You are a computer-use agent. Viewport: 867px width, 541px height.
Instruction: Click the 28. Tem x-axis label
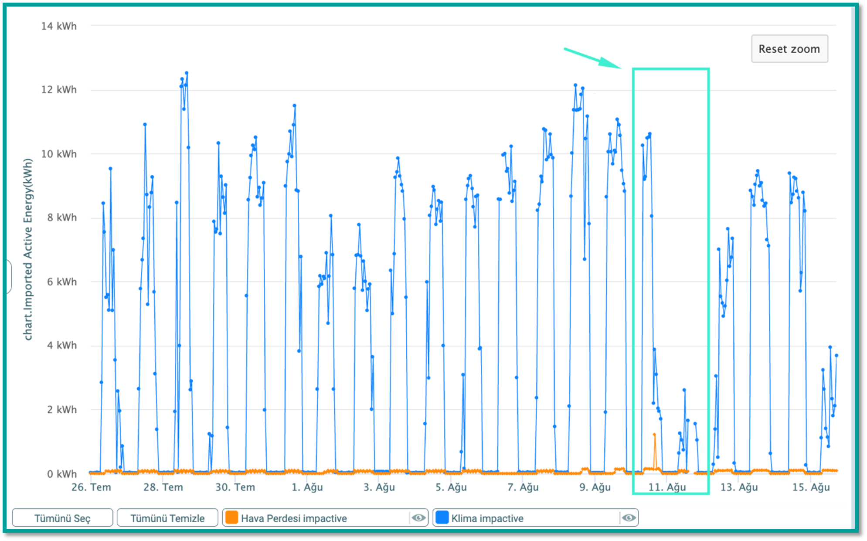pyautogui.click(x=163, y=487)
